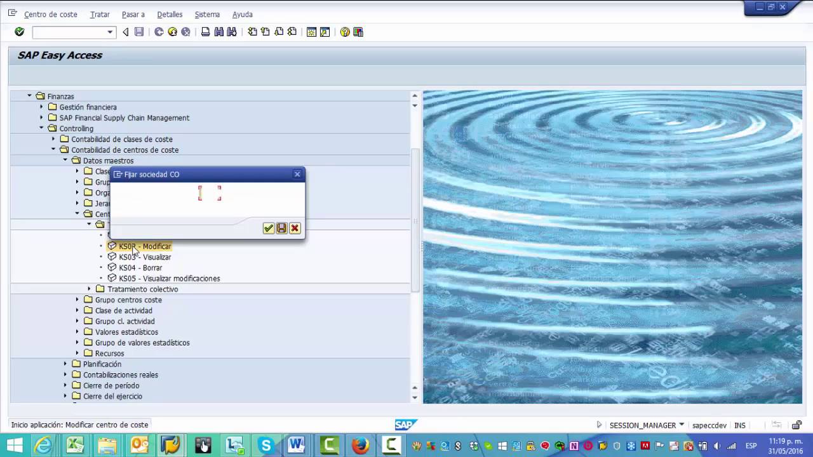Click the Cancel icon in toolbar
This screenshot has width=813, height=457.
coord(185,32)
